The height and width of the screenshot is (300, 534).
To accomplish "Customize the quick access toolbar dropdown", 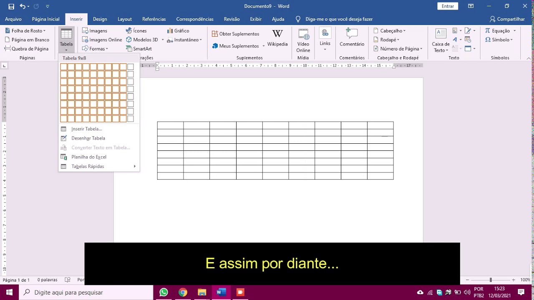I will (48, 6).
